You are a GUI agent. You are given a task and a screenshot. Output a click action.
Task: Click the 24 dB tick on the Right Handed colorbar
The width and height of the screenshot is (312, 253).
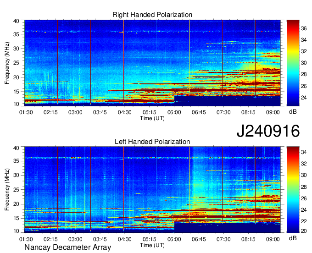tap(304, 98)
